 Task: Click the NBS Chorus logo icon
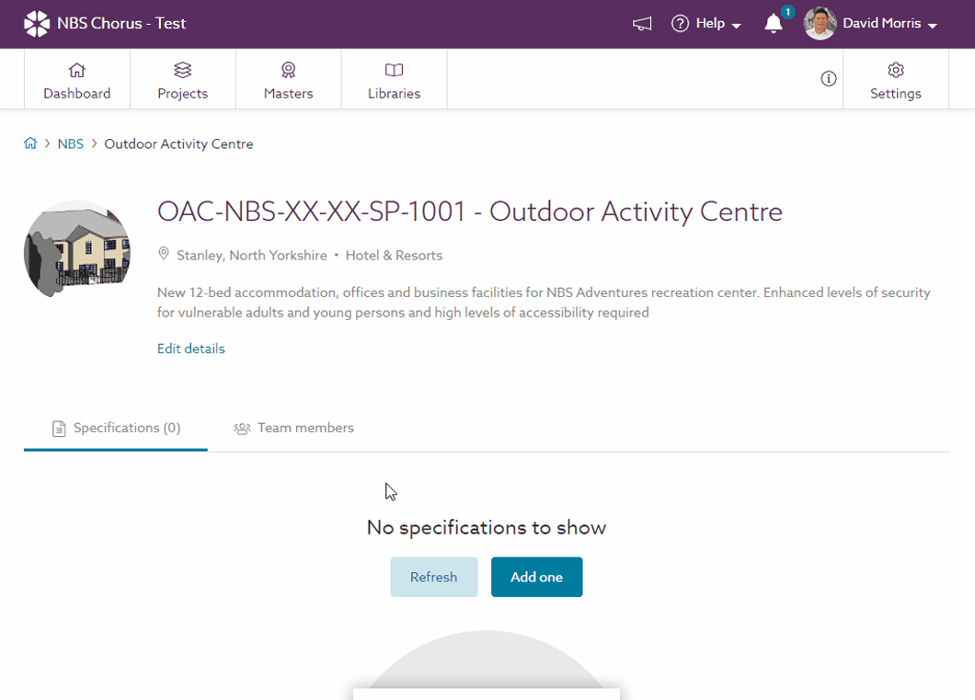tap(37, 24)
